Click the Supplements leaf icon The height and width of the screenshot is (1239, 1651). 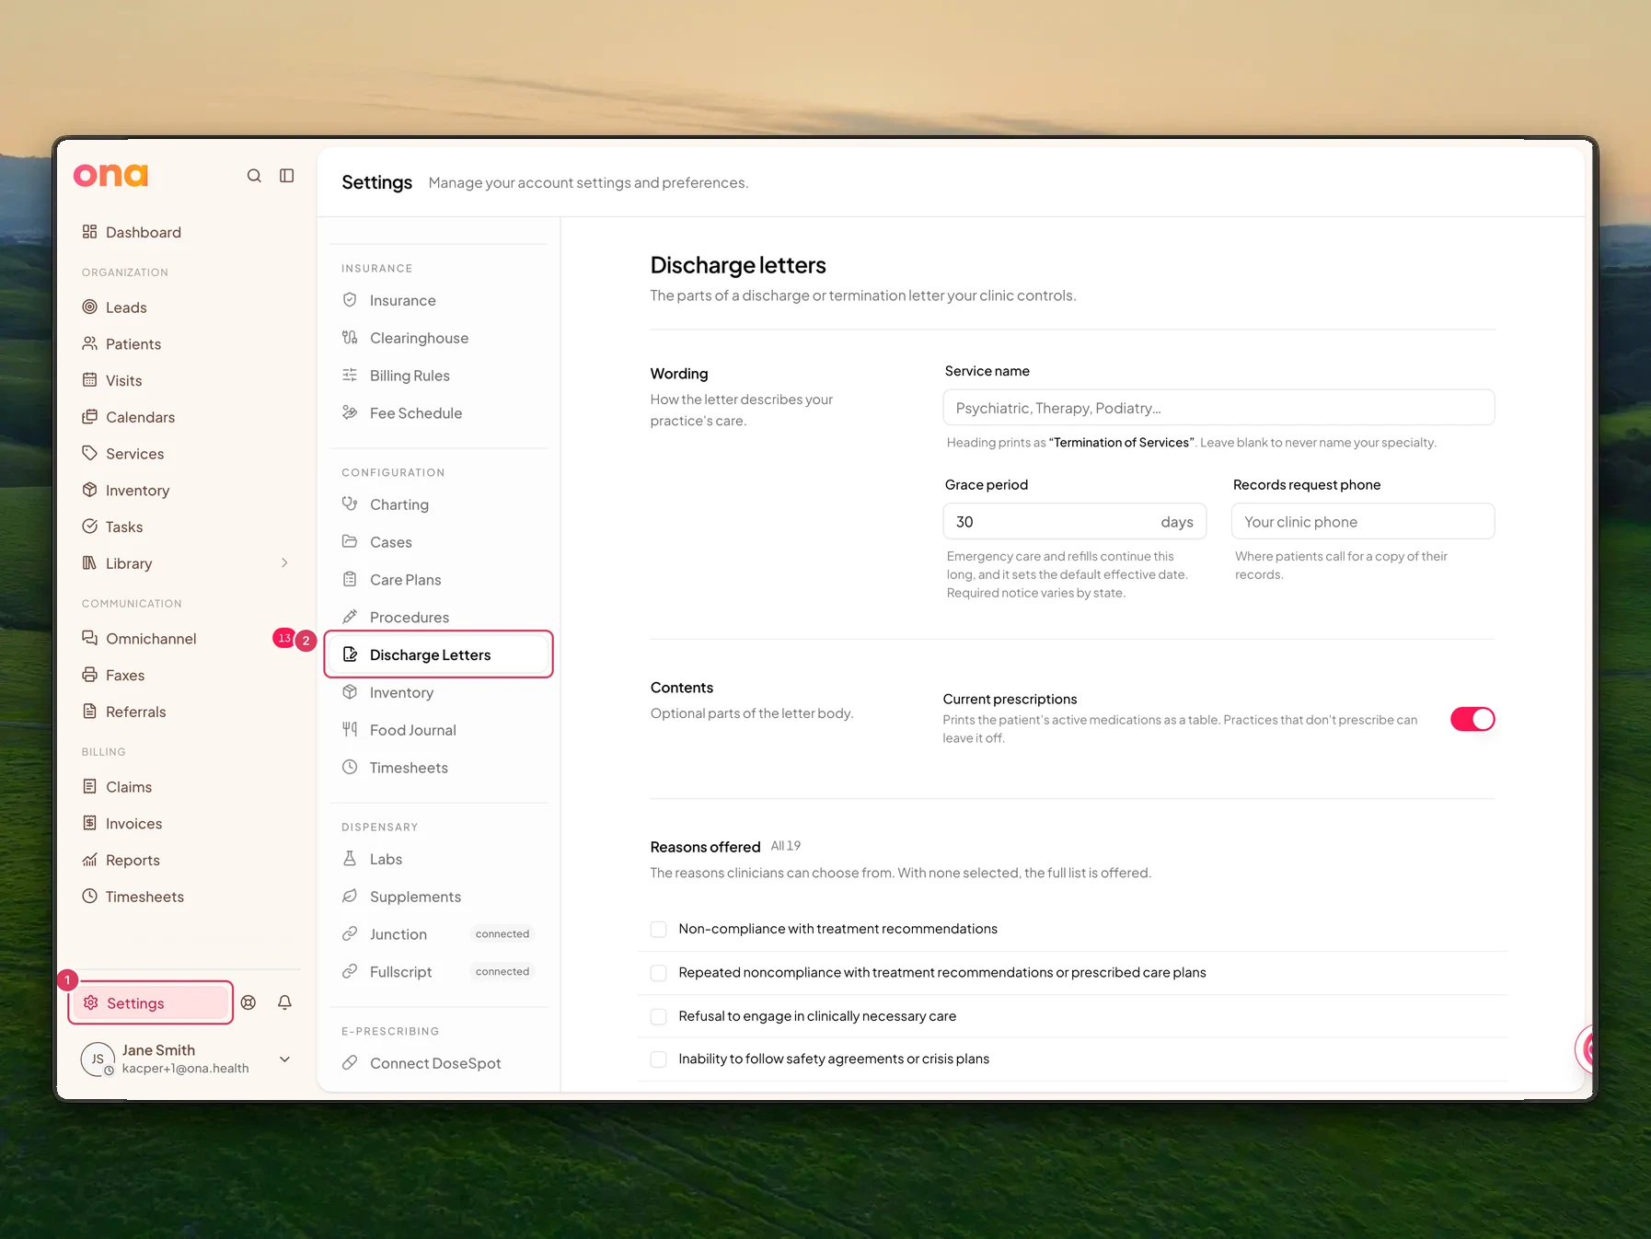point(350,896)
